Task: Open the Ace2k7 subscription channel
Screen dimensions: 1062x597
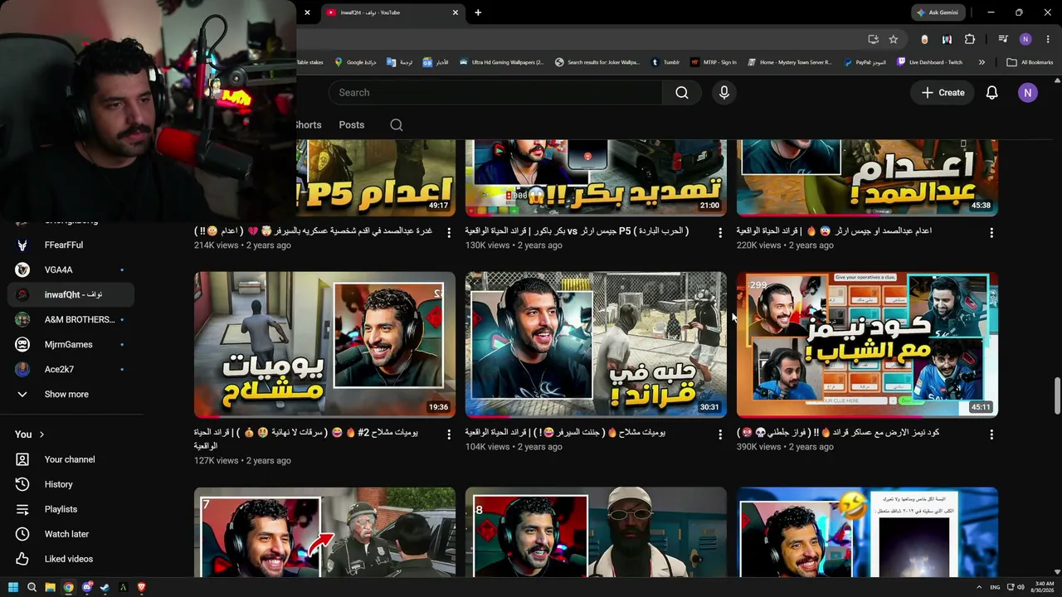Action: [x=71, y=369]
